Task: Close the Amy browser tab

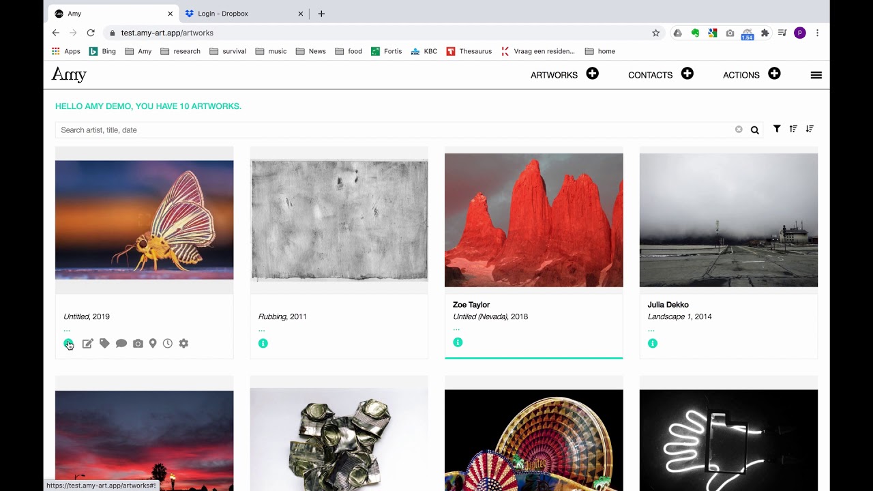Action: (x=170, y=14)
